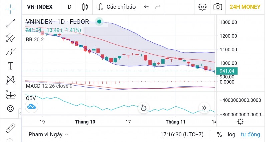Select the text annotation tool
The width and height of the screenshot is (267, 142).
click(x=11, y=66)
